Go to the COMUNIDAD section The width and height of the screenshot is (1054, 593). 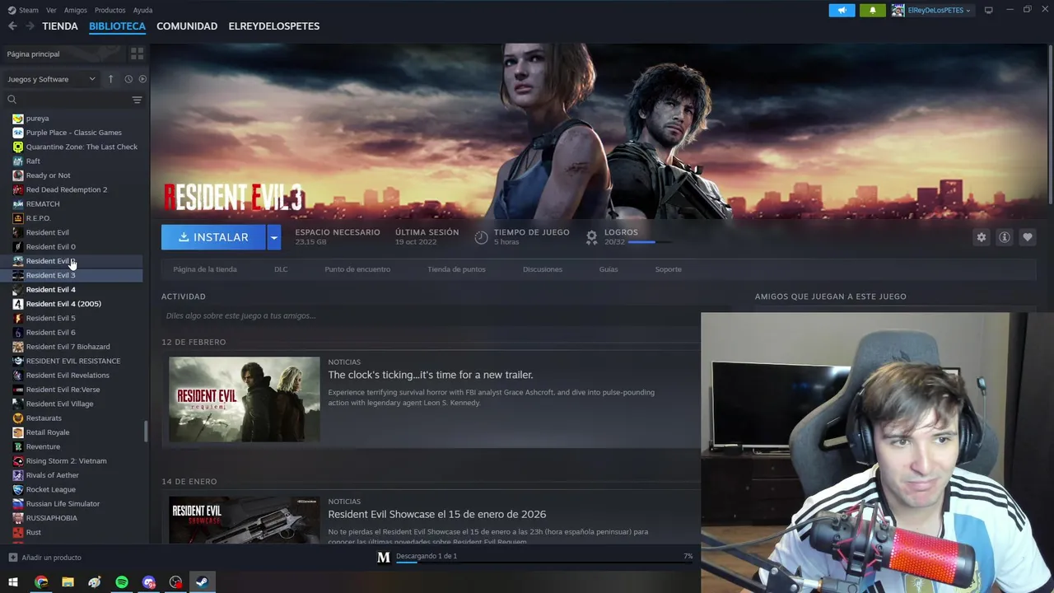(x=187, y=26)
